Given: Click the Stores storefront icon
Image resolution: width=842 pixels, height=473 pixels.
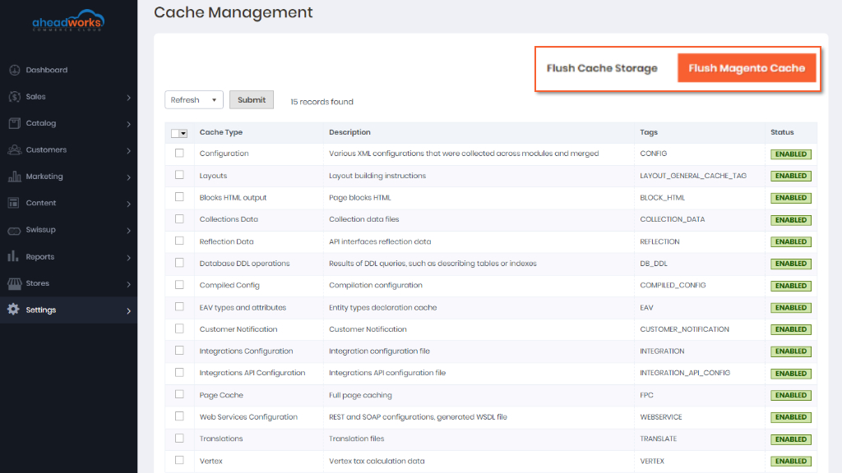Looking at the screenshot, I should (15, 283).
